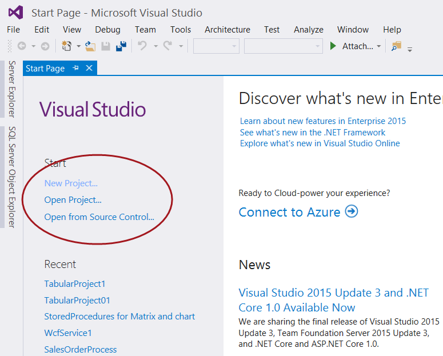Screen dimensions: 443x356
Task: Open the Edit menu
Action: tap(42, 30)
